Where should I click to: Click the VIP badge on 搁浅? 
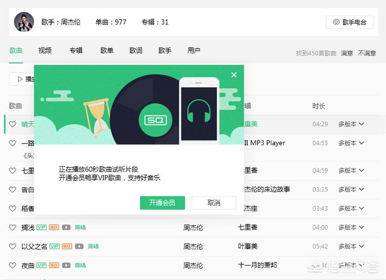[x=42, y=228]
